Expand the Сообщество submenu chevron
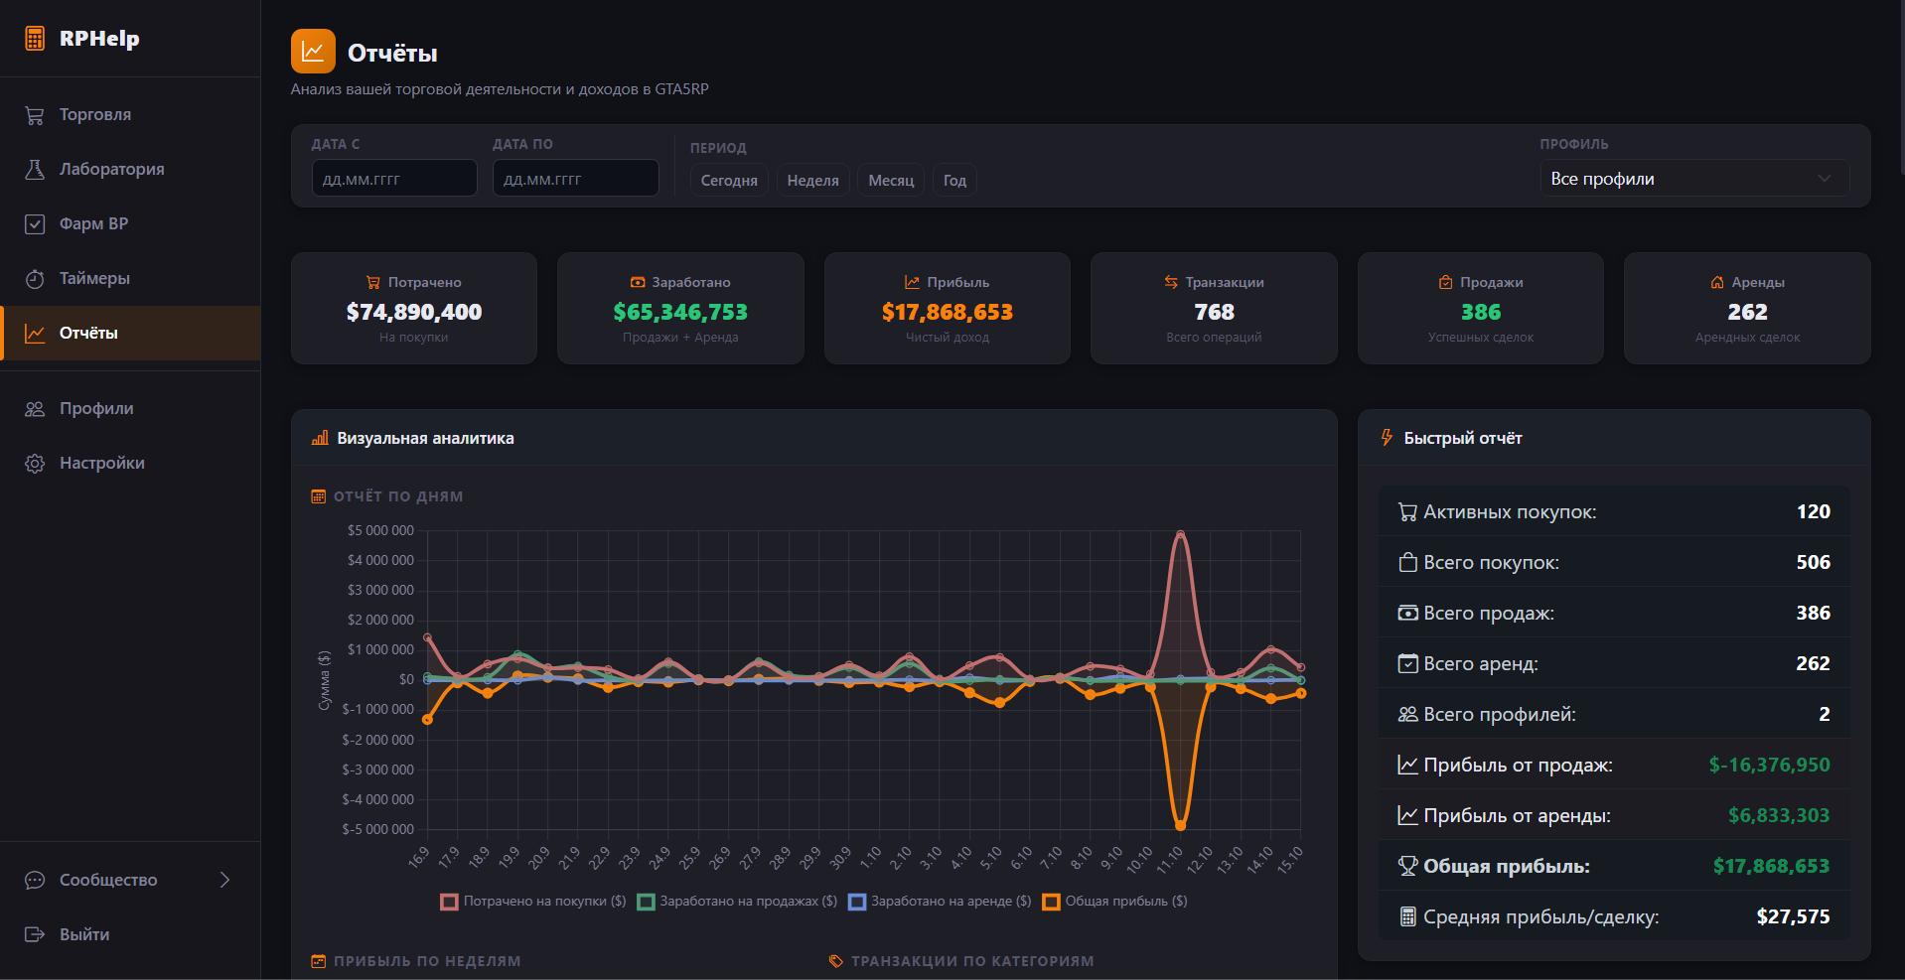The image size is (1905, 980). 224,880
